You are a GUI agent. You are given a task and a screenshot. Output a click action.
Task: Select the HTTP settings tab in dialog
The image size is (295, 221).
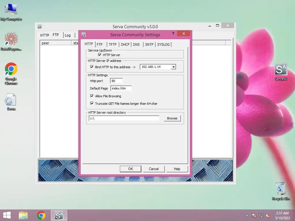89,44
